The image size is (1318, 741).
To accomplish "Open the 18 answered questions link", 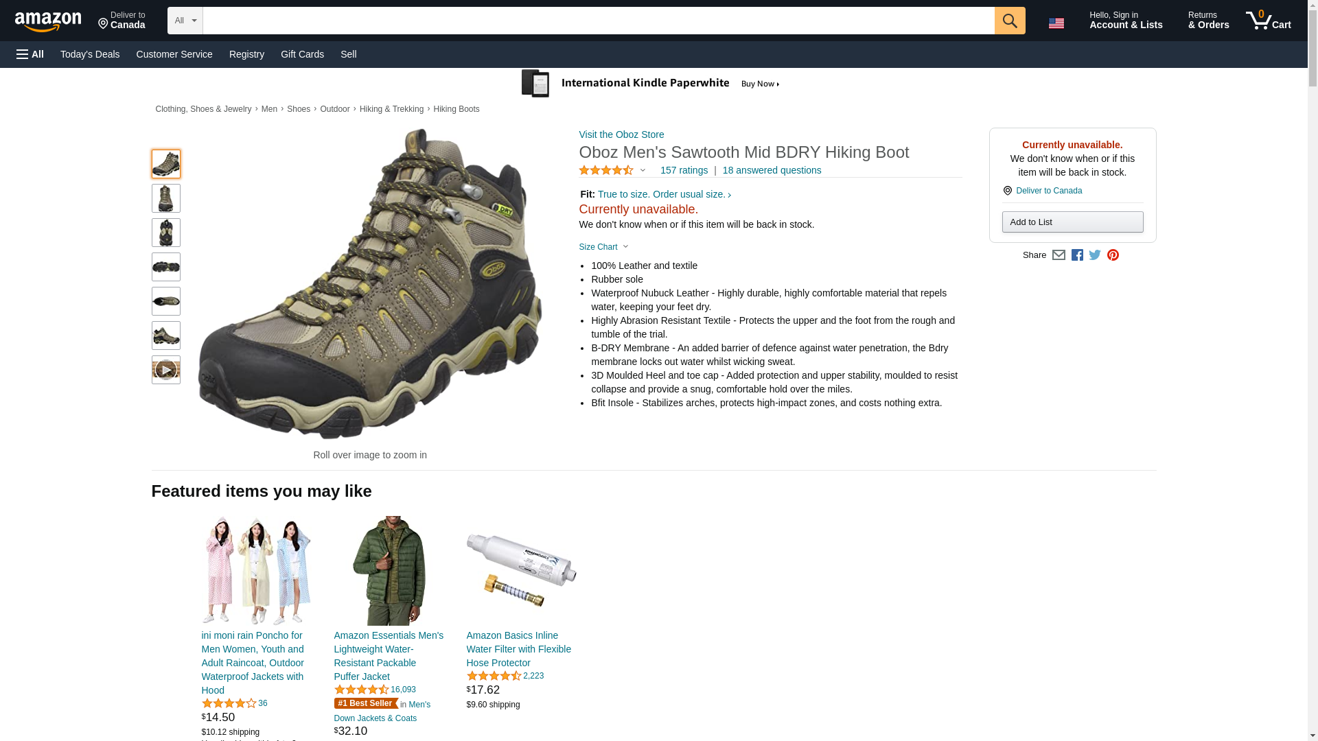I will [x=772, y=170].
